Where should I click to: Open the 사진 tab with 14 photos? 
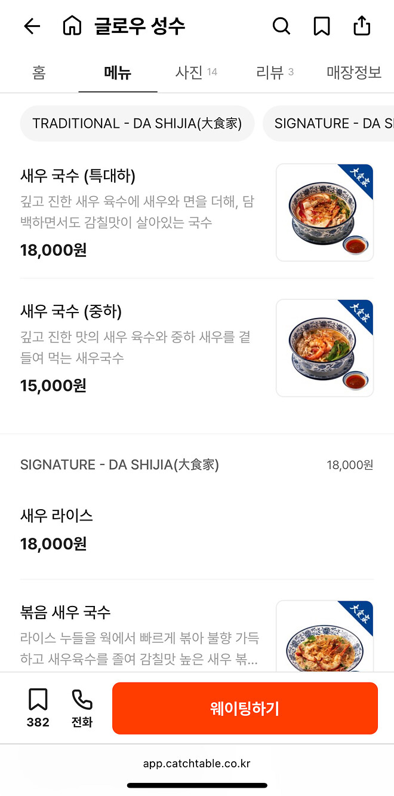coord(196,72)
